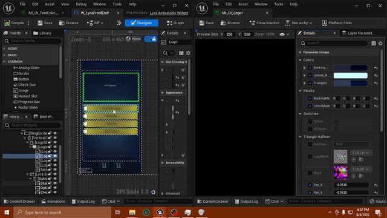The height and width of the screenshot is (218, 387).
Task: Select Analog Slider in the palette
Action: [26, 68]
